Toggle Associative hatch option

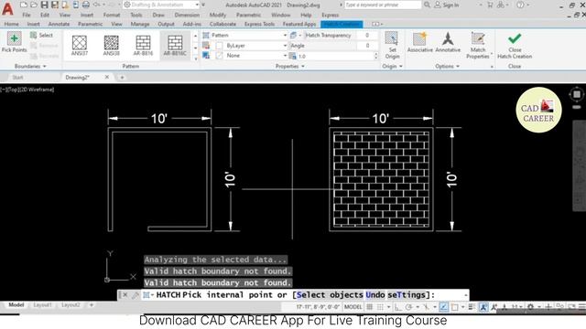(x=419, y=42)
